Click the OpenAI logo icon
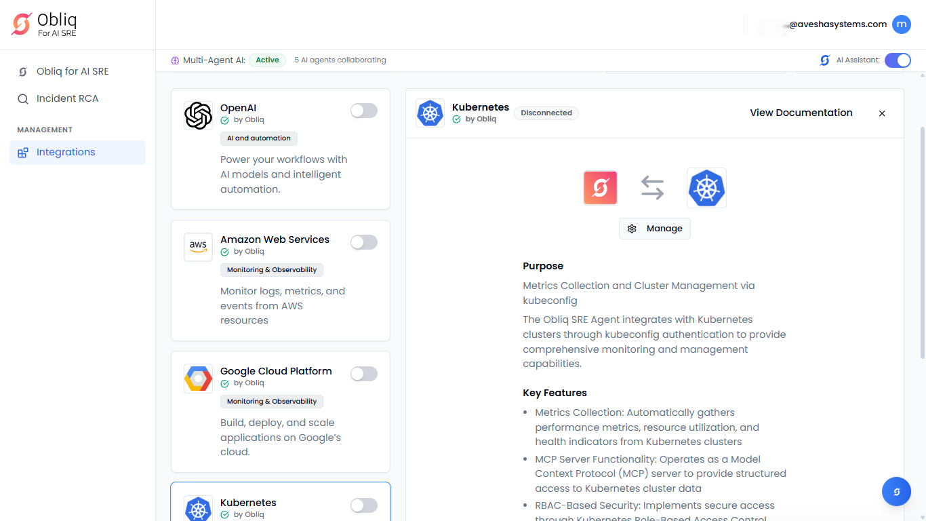The width and height of the screenshot is (926, 521). point(198,115)
